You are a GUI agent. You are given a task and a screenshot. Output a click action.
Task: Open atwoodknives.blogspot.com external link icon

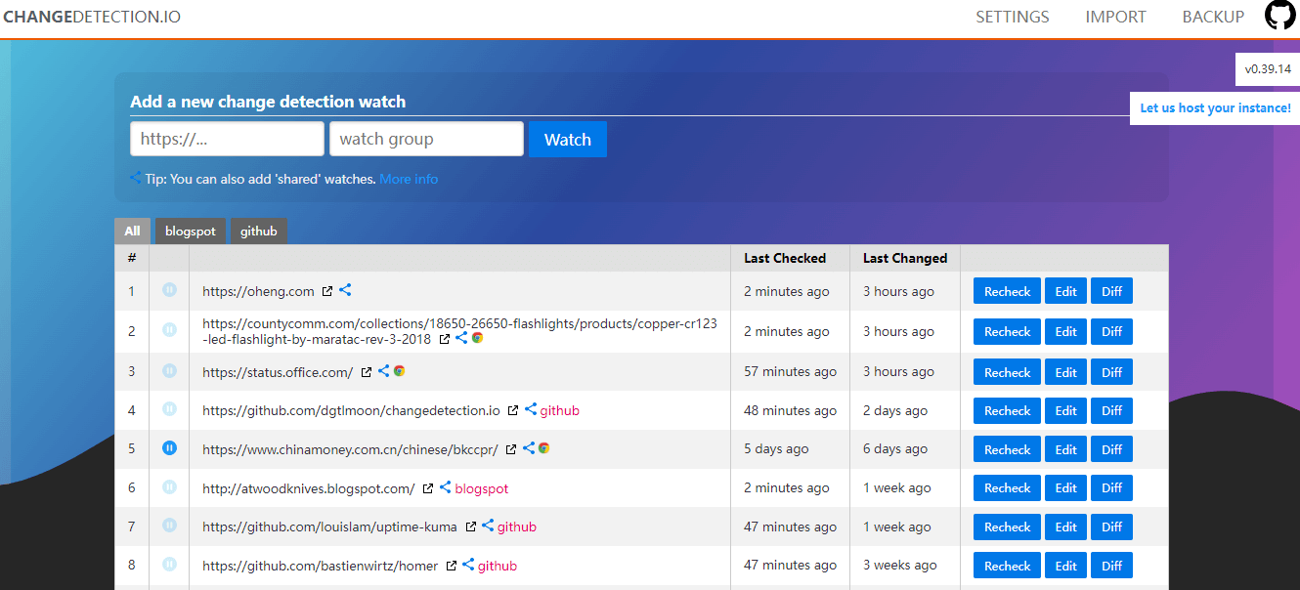428,488
